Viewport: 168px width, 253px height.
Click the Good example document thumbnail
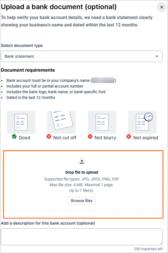(21, 122)
